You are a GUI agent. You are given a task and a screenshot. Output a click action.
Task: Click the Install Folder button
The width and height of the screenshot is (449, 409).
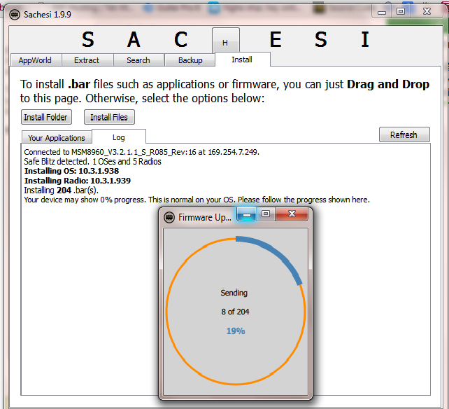pyautogui.click(x=46, y=117)
